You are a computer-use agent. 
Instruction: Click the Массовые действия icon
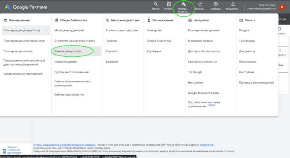[x=107, y=20]
